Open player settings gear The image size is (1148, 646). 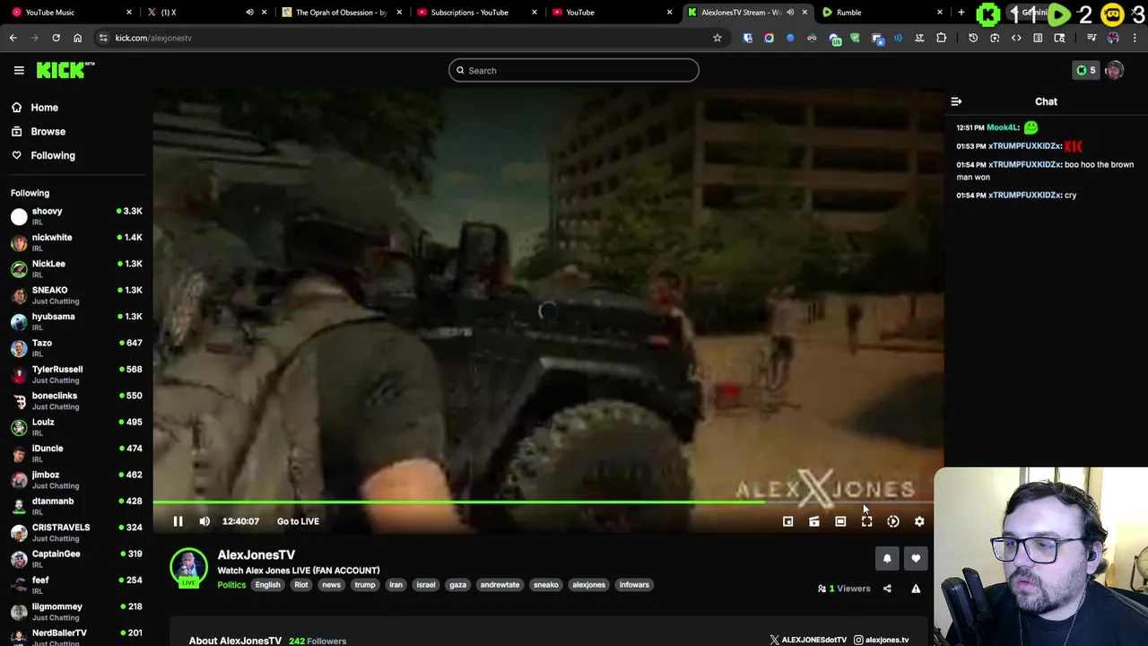point(919,521)
